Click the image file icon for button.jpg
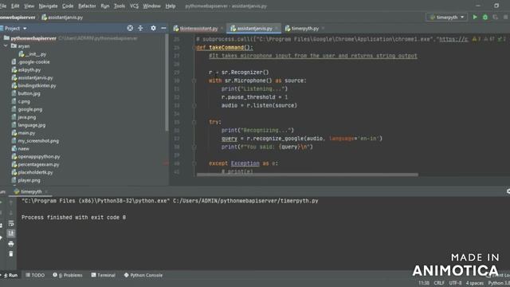This screenshot has height=287, width=510. point(14,93)
